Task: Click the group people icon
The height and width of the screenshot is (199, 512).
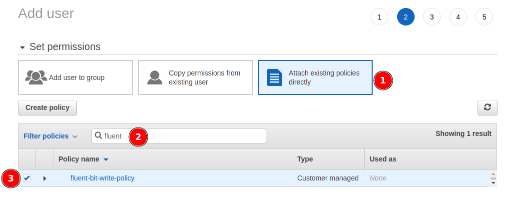Action: click(36, 78)
